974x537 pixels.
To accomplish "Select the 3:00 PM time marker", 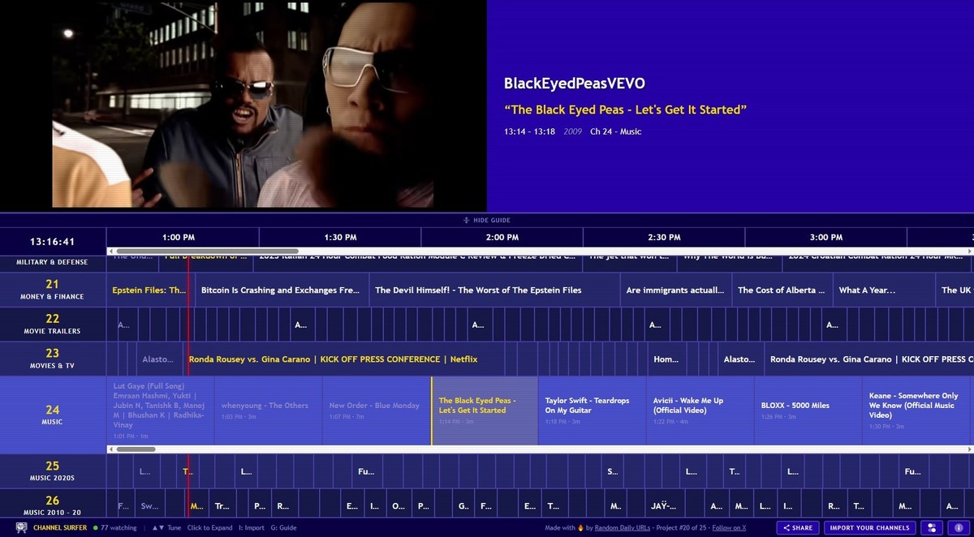I will [x=825, y=238].
